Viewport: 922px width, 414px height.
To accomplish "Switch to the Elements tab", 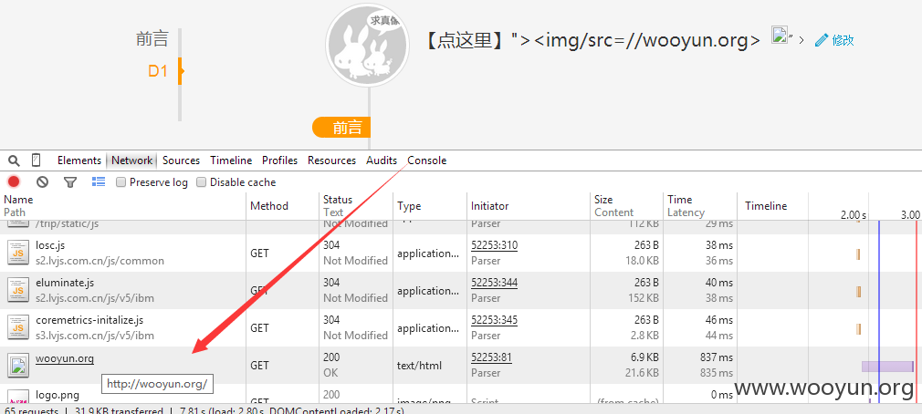I will (x=79, y=160).
